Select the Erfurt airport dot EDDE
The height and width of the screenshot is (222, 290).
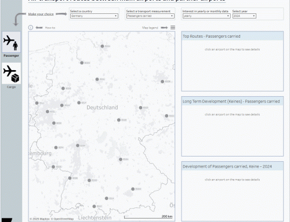click(119, 120)
